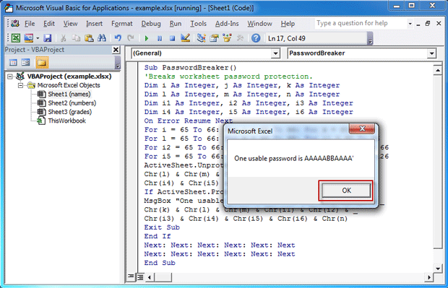Open Object Browser toolbar icon

click(227, 38)
